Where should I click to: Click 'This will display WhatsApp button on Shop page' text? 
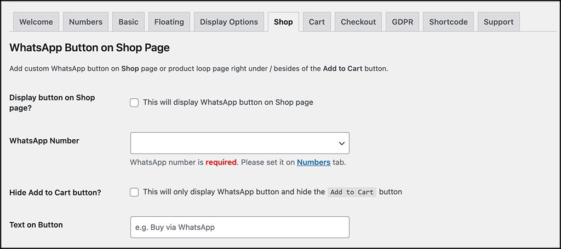click(228, 102)
